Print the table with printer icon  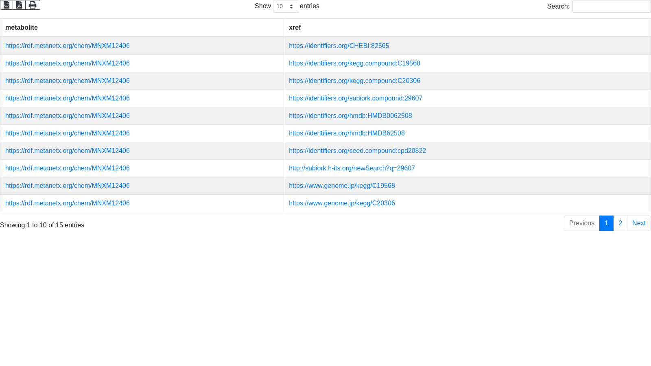33,5
